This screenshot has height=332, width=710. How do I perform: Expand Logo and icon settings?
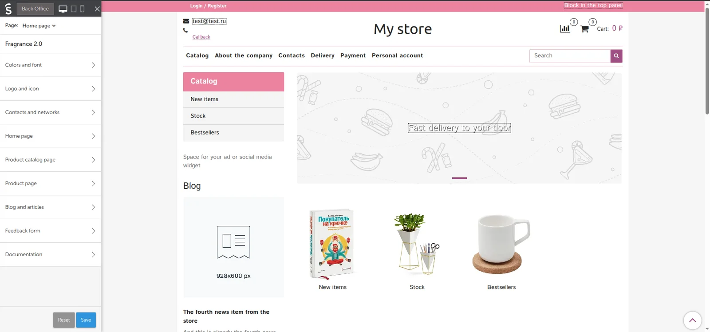pyautogui.click(x=51, y=89)
